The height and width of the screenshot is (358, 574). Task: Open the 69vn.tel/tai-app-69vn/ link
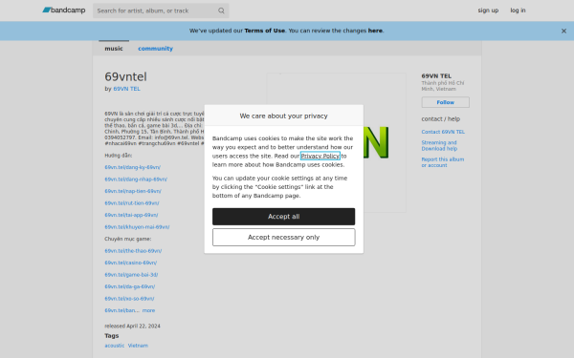pyautogui.click(x=131, y=215)
